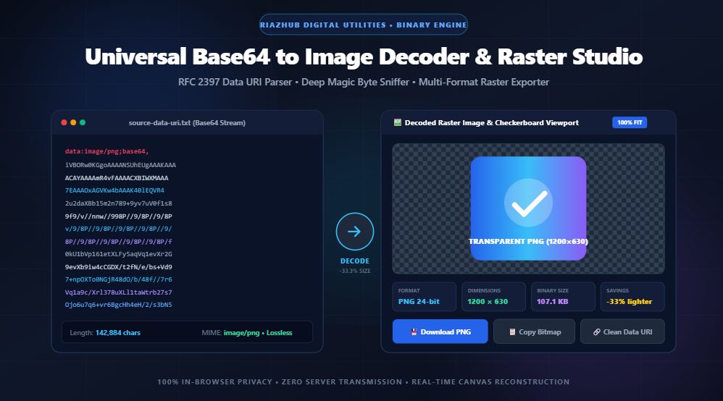
Task: Click the transparent PNG preview thumbnail
Action: (x=528, y=208)
